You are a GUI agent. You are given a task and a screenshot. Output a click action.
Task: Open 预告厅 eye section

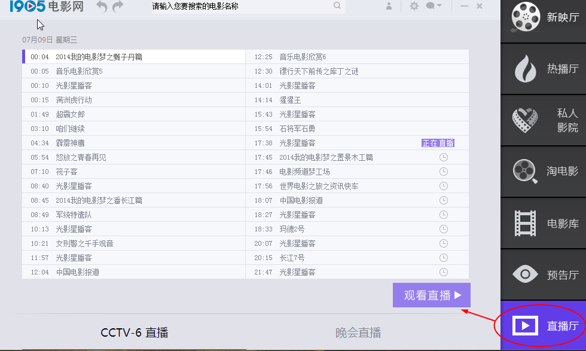click(544, 274)
